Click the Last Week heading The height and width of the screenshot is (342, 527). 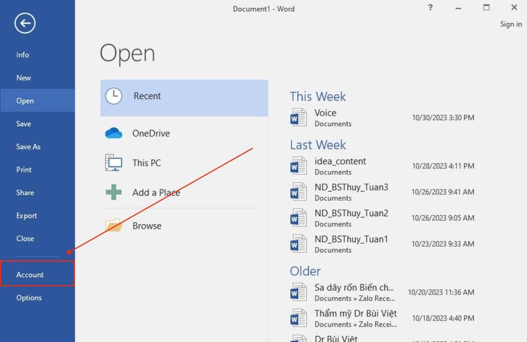tap(318, 145)
